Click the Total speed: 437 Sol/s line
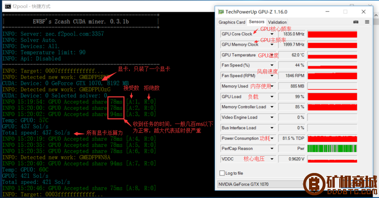The width and height of the screenshot is (379, 198). 36,133
